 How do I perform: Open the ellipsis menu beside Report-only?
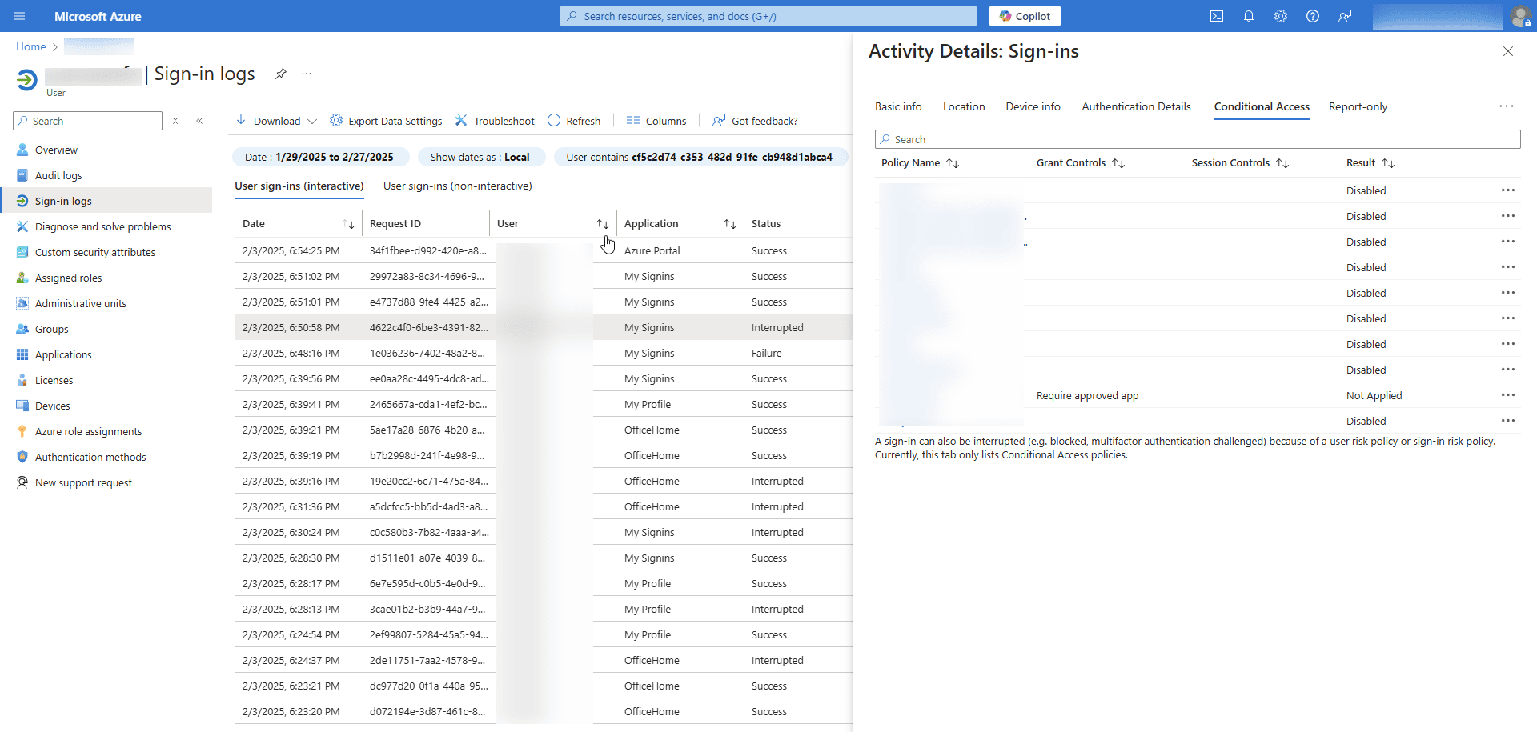pos(1507,106)
